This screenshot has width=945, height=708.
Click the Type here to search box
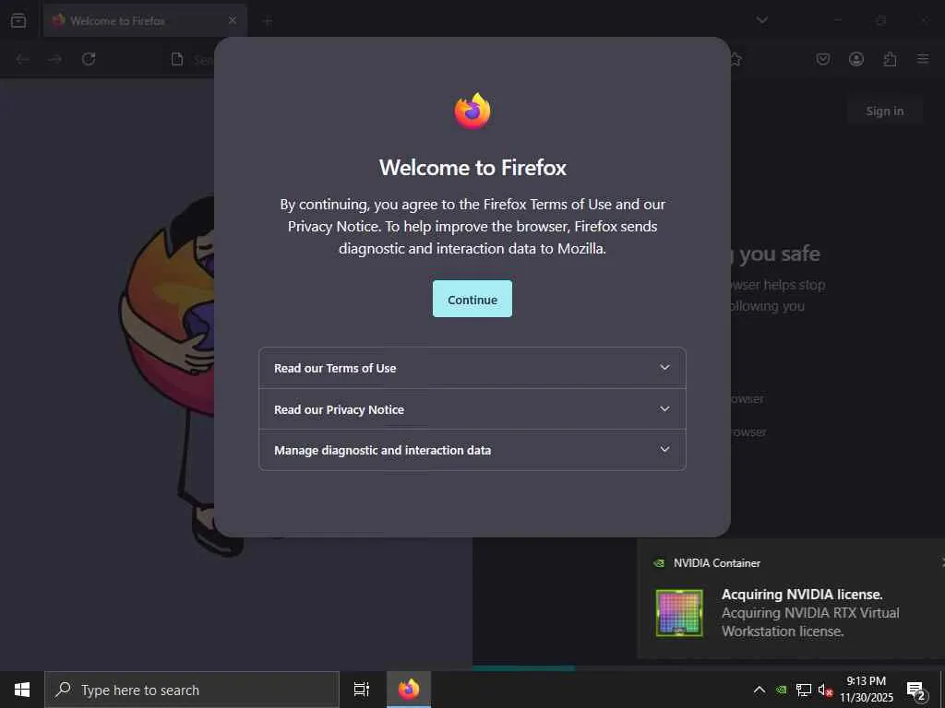(x=192, y=690)
